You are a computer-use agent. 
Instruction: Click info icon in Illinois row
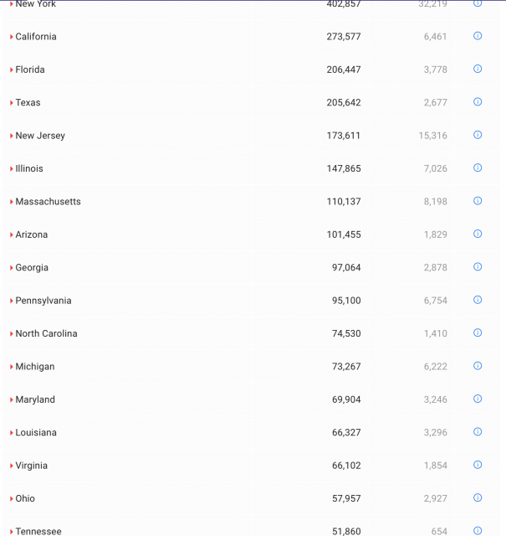478,167
